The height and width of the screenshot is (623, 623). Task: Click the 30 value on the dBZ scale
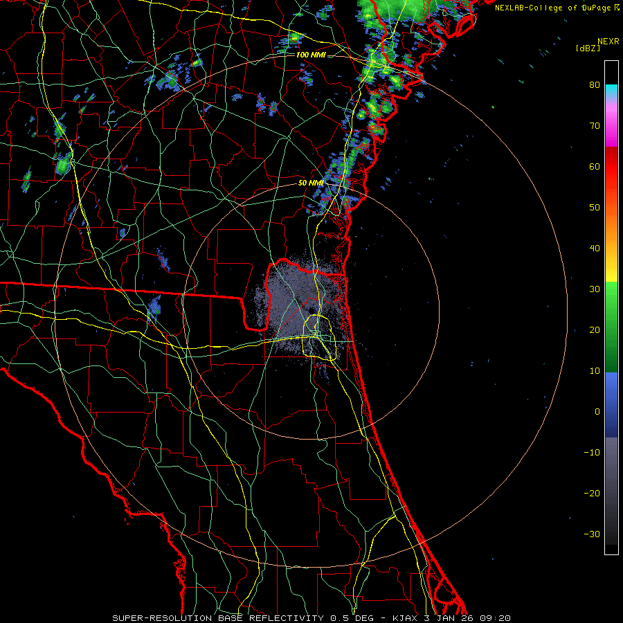pos(595,289)
